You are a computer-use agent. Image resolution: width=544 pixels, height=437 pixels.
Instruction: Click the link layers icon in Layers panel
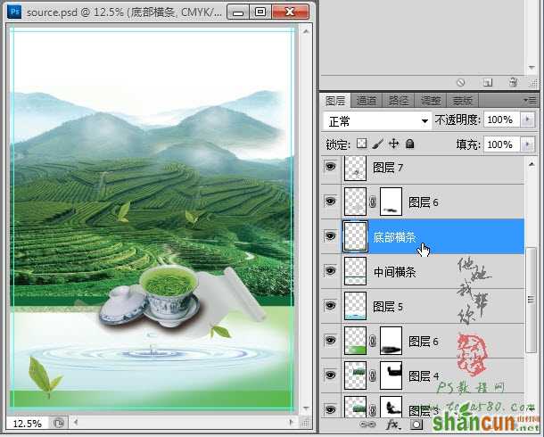click(368, 424)
